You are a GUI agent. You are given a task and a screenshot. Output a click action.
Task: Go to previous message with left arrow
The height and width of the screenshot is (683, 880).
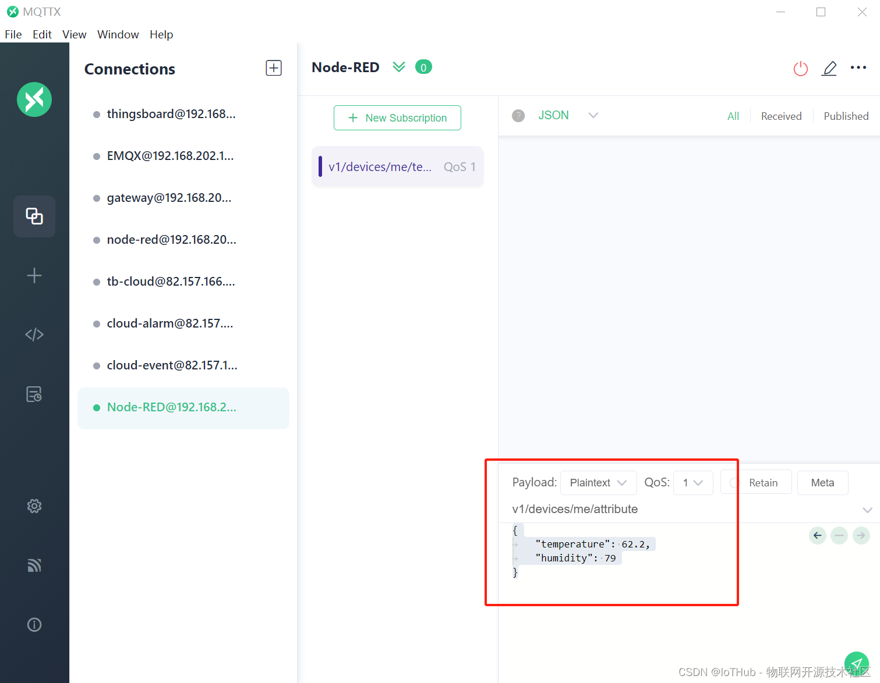[818, 535]
